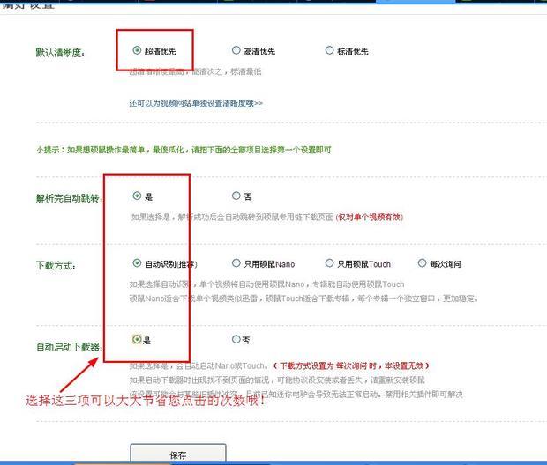
Task: Set 自动启动下载器 to 是
Action: coord(137,339)
